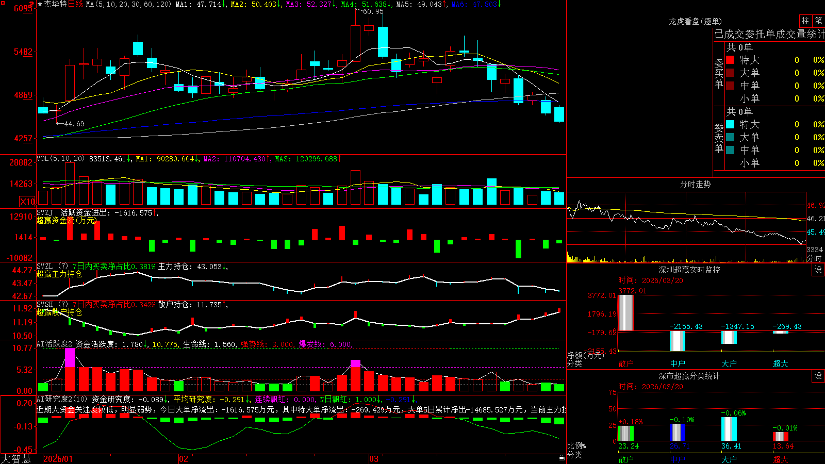Switch Dragon-Tiger panel to 笔 tick view
Viewport: 825px width, 464px height.
[x=819, y=21]
